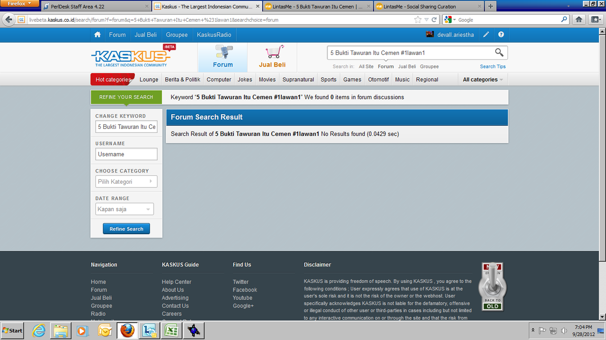Open URL history dropdown arrow
Screen dimensions: 606x340
coord(427,20)
